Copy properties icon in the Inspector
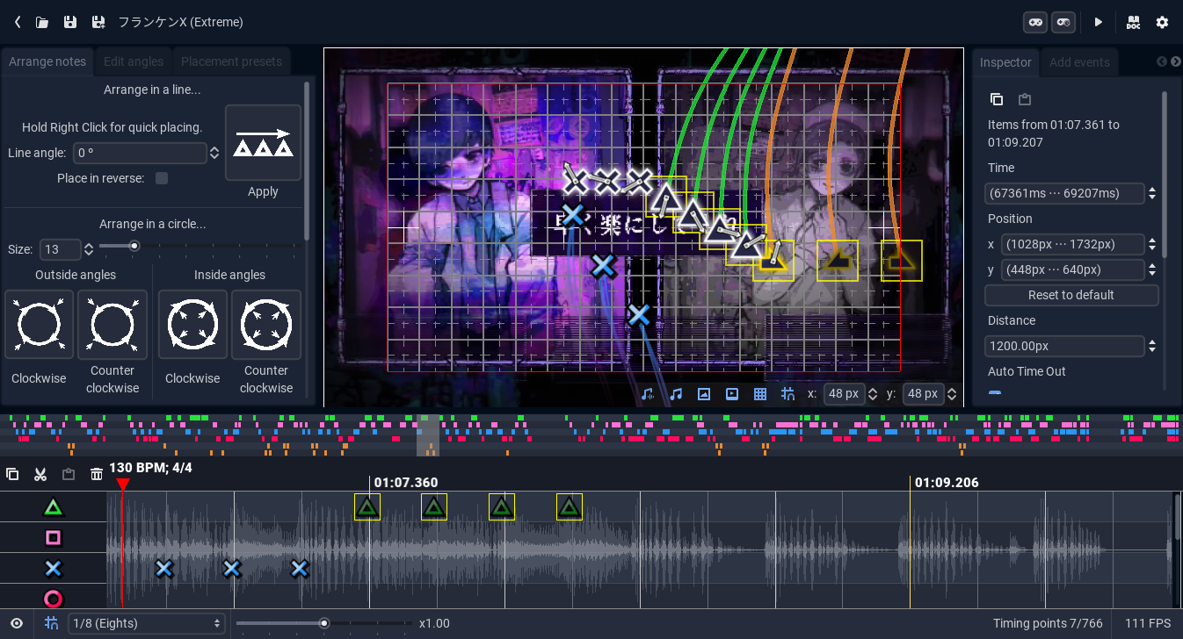The image size is (1183, 639). pyautogui.click(x=996, y=99)
